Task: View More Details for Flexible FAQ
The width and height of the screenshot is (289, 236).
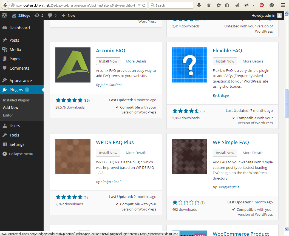Action: click(253, 61)
